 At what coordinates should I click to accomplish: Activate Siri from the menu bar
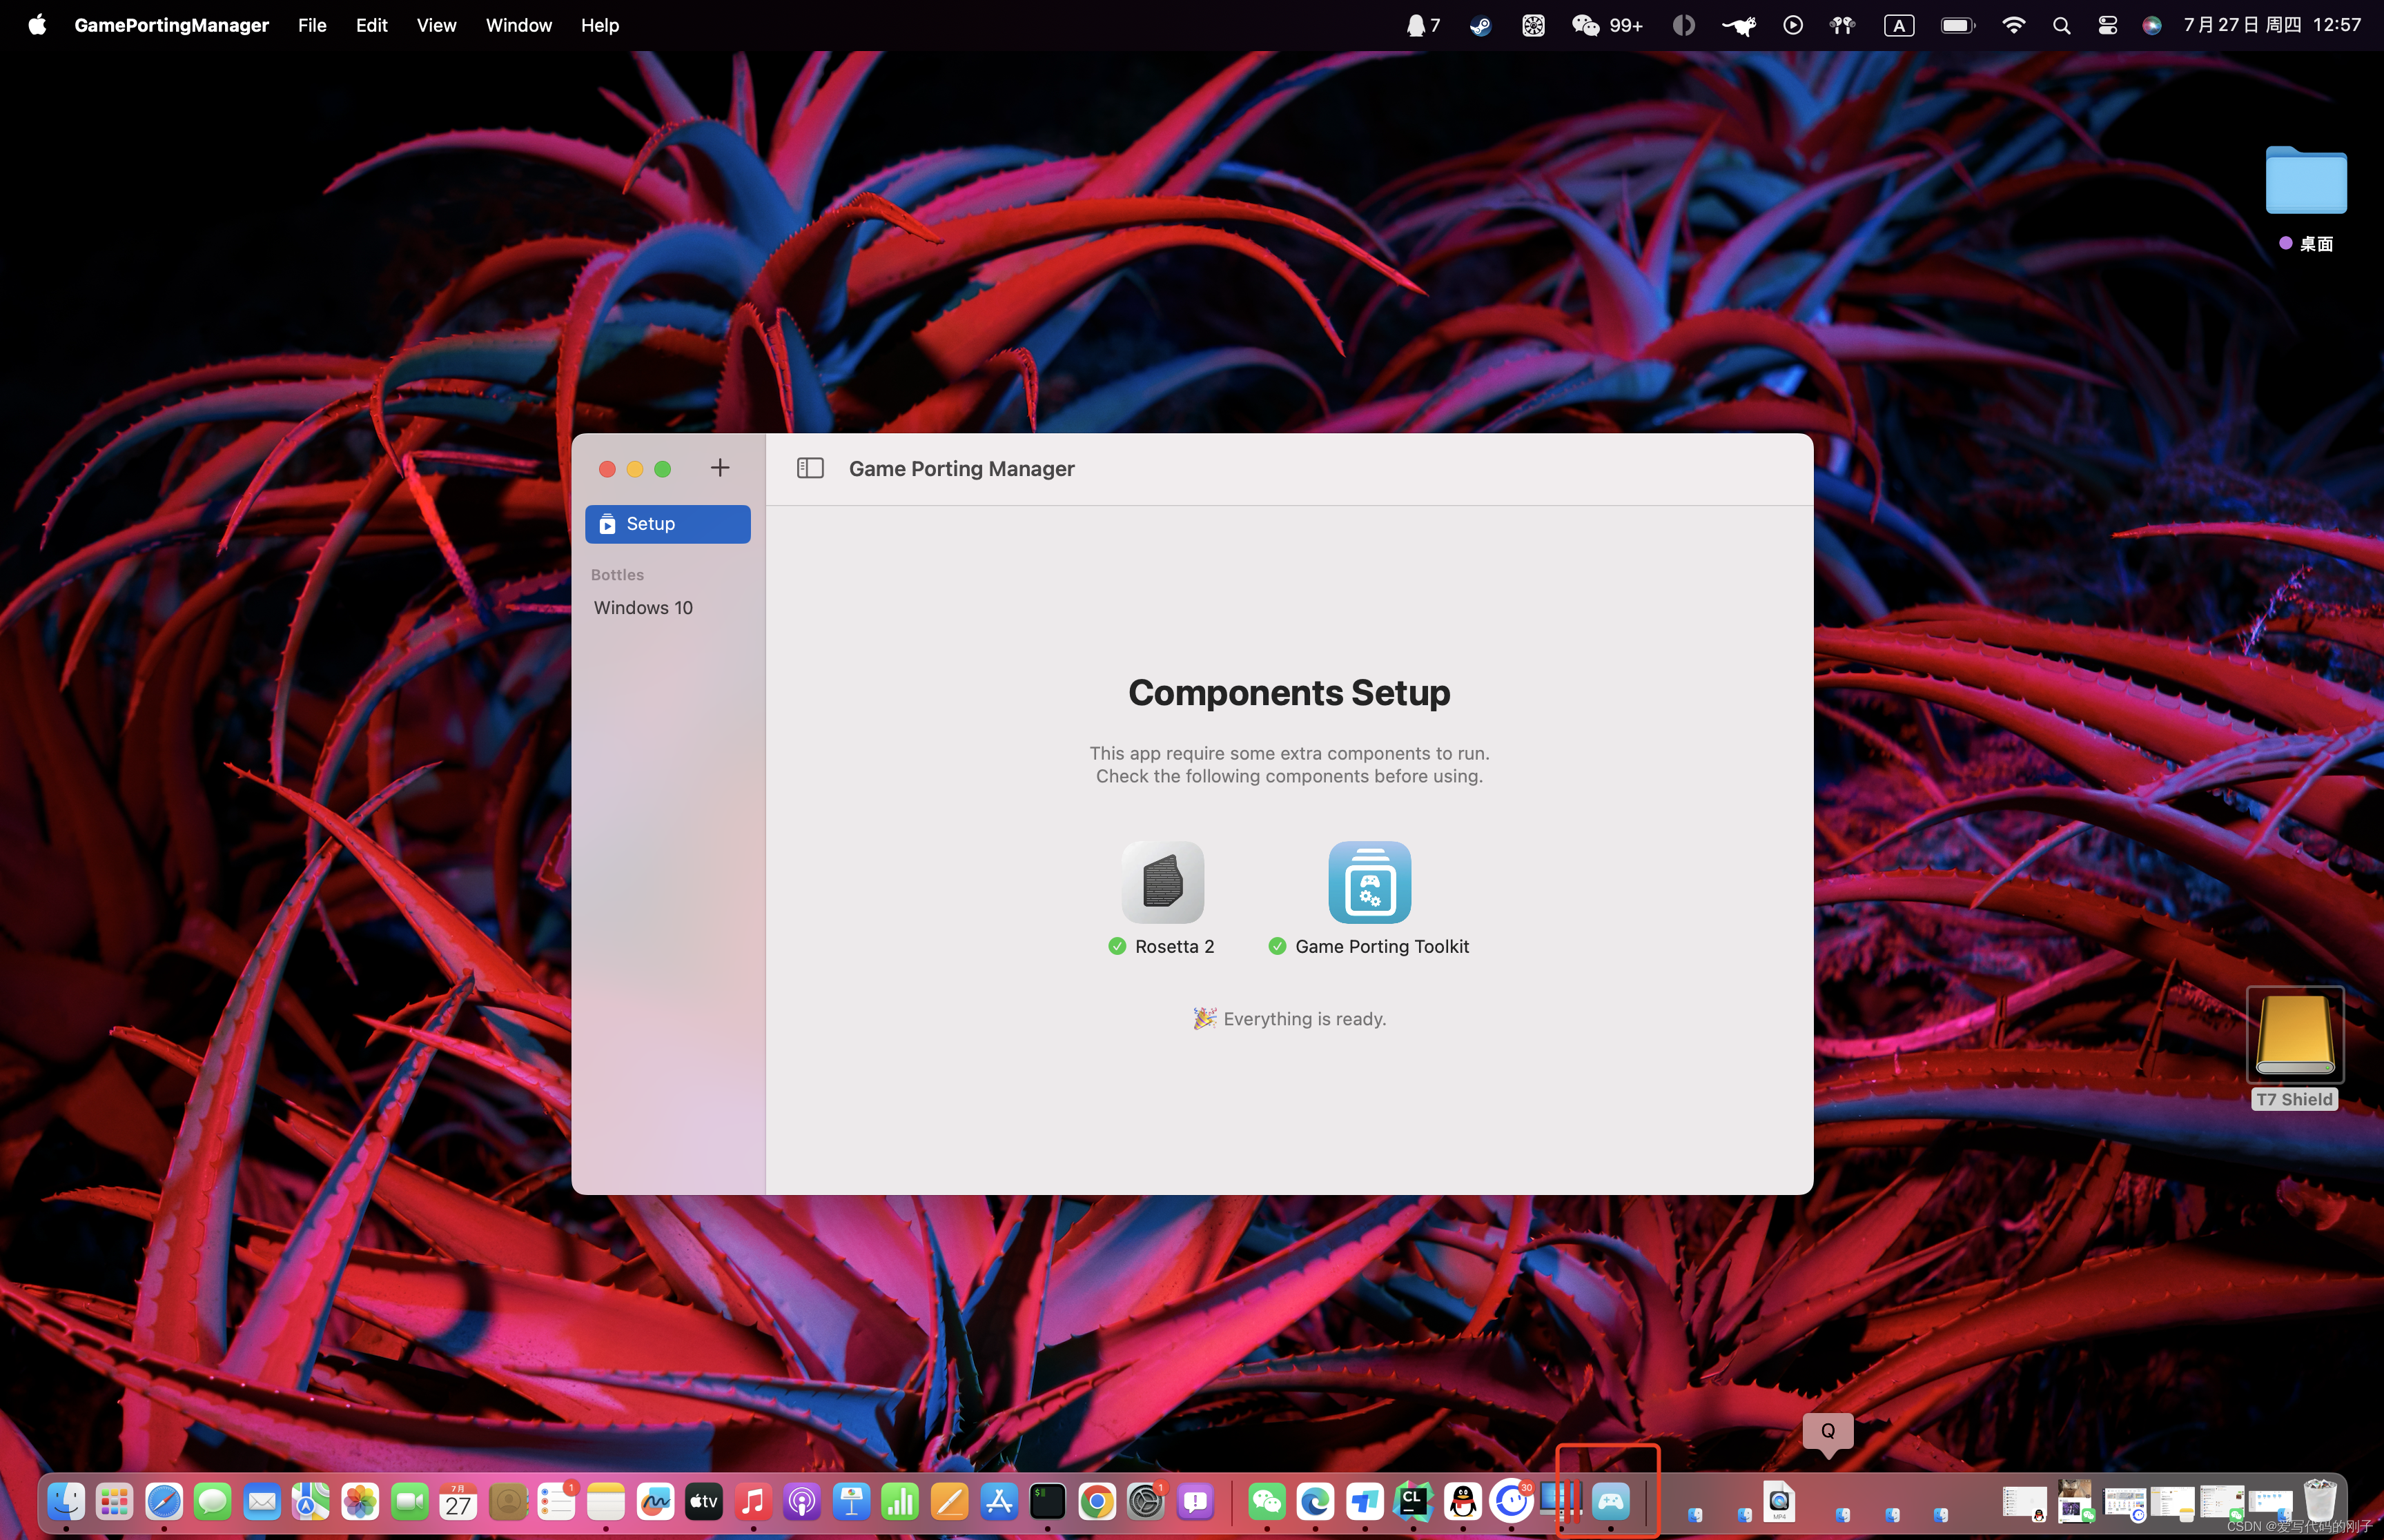pyautogui.click(x=2151, y=25)
